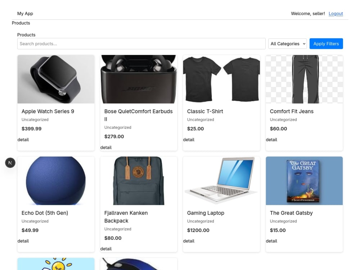This screenshot has width=360, height=270.
Task: Click the Bose earbuds product image
Action: click(x=139, y=79)
